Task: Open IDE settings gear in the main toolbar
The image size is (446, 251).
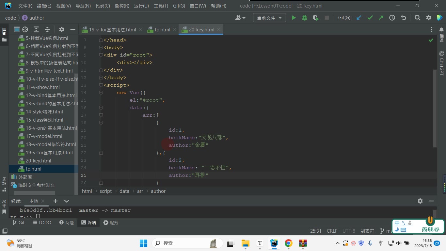Action: 429,18
